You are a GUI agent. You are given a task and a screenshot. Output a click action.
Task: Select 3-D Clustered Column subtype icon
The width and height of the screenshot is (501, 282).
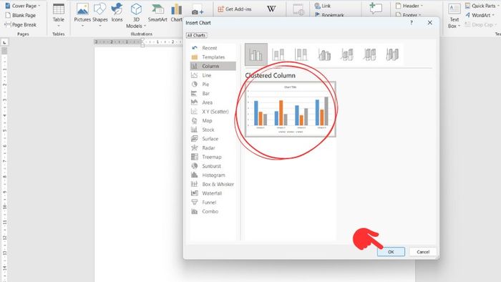[x=324, y=54]
